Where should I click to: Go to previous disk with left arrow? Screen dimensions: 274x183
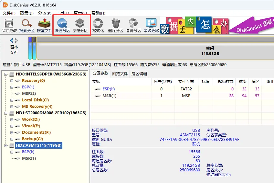coord(12,40)
